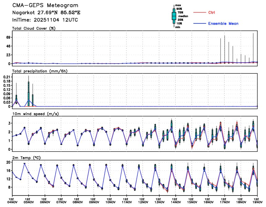Click the 12Z 13NOV time label

[159, 201]
